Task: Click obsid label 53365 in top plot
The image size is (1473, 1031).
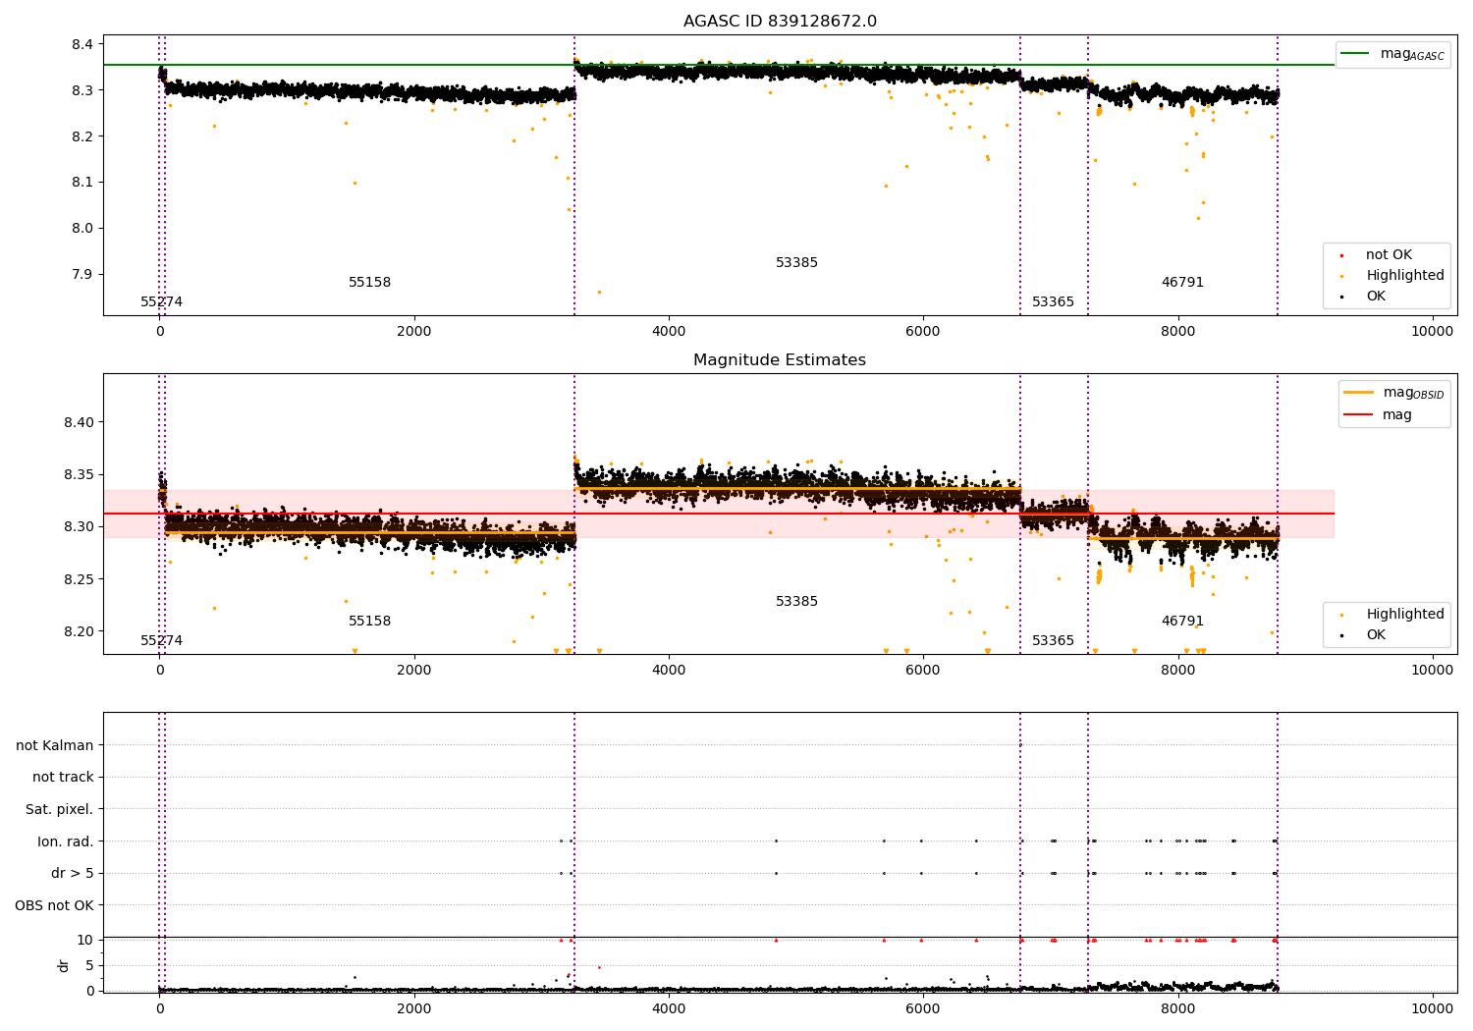Action: click(x=1053, y=302)
